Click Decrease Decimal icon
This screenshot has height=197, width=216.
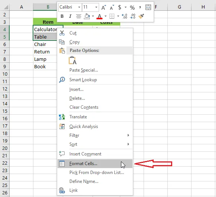pyautogui.click(x=132, y=16)
